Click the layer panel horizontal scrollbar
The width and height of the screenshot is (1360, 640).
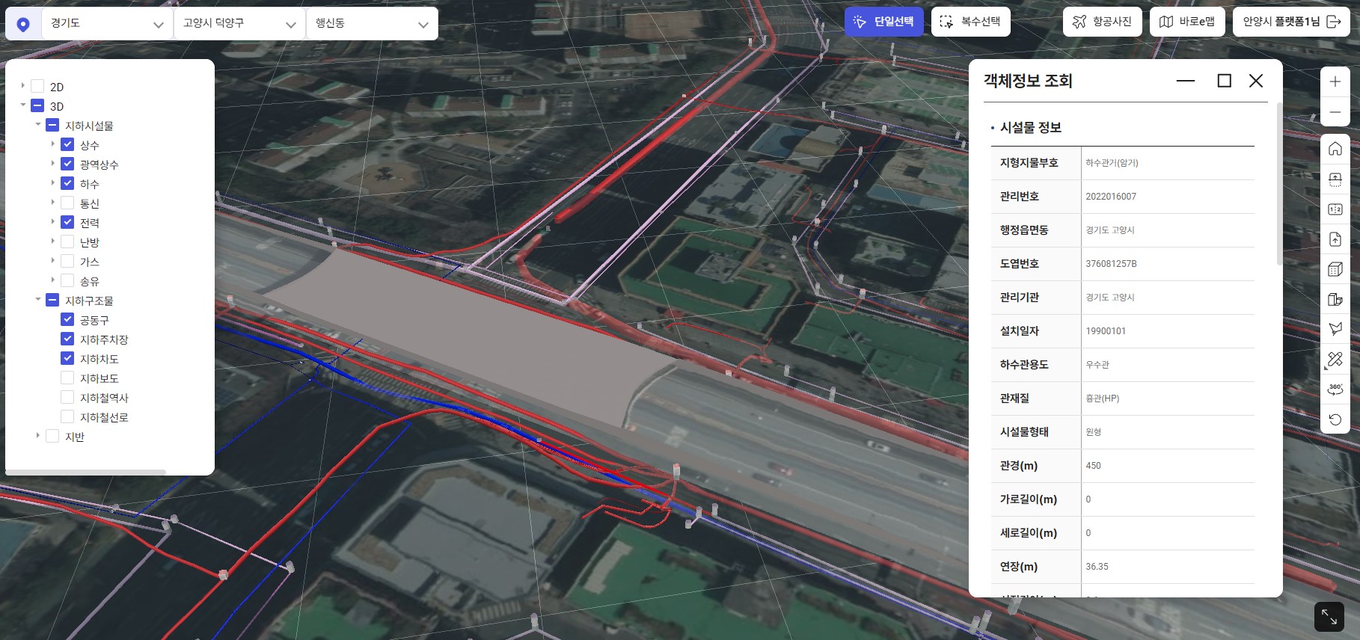[86, 472]
